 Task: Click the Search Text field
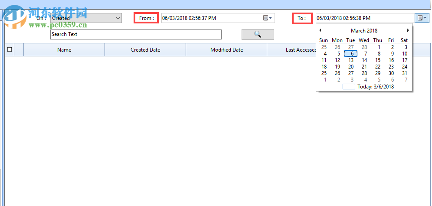click(x=136, y=34)
